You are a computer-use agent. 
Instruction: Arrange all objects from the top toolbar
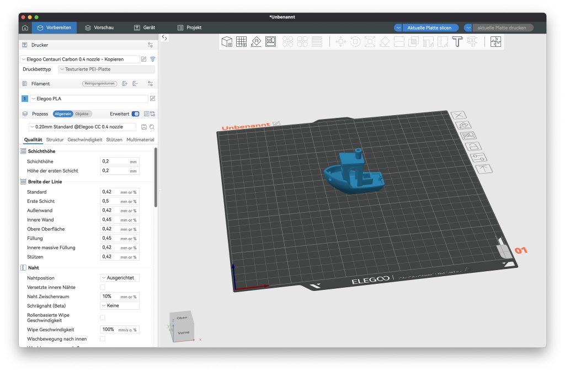click(270, 42)
